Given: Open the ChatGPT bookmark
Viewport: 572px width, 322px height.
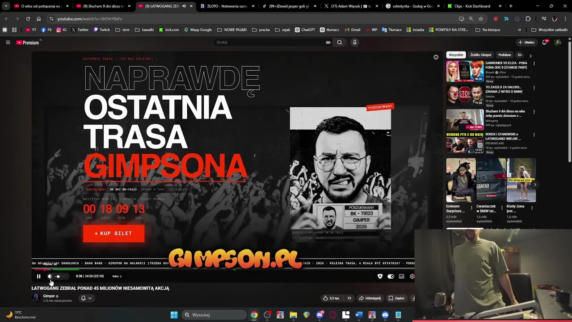Looking at the screenshot, I should click(x=305, y=30).
